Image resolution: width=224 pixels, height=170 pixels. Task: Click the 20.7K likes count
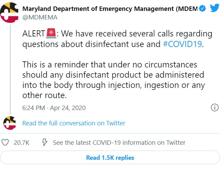tap(21, 143)
